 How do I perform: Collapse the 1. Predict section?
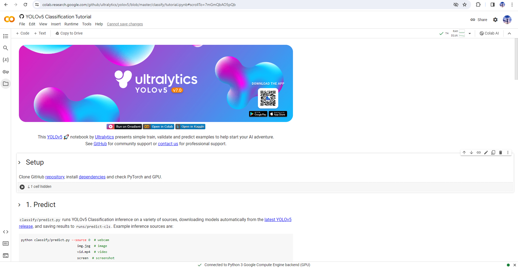tap(19, 205)
